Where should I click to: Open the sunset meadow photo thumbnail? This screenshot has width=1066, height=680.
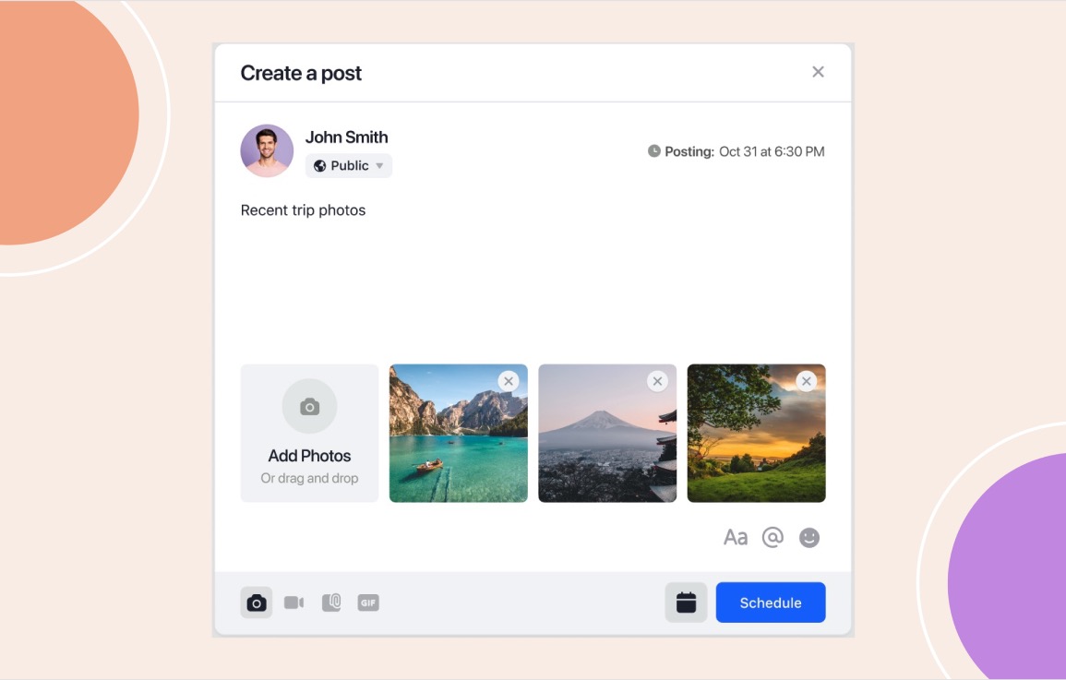coord(756,434)
